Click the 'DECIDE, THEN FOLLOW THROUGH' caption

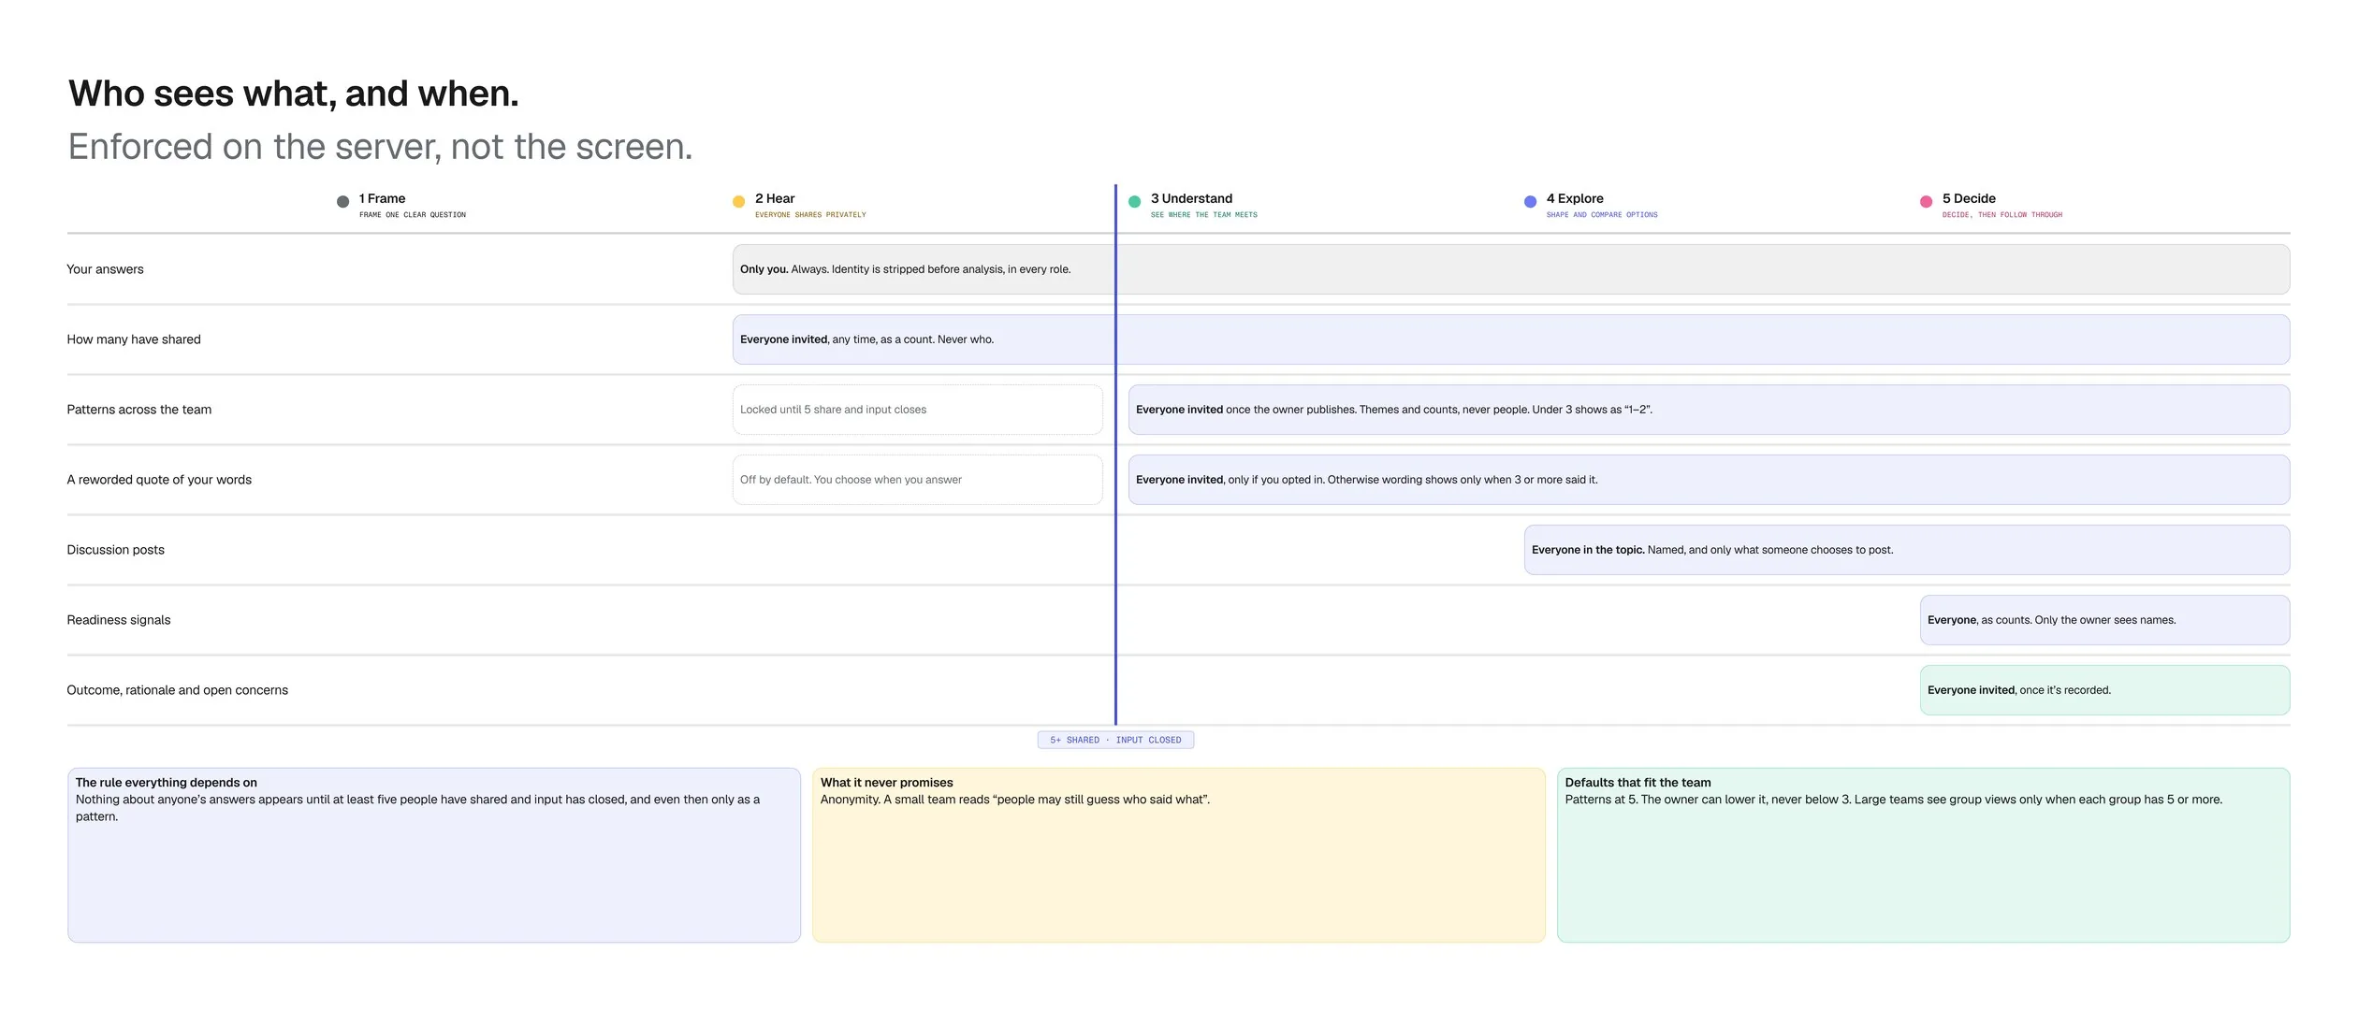click(2002, 215)
